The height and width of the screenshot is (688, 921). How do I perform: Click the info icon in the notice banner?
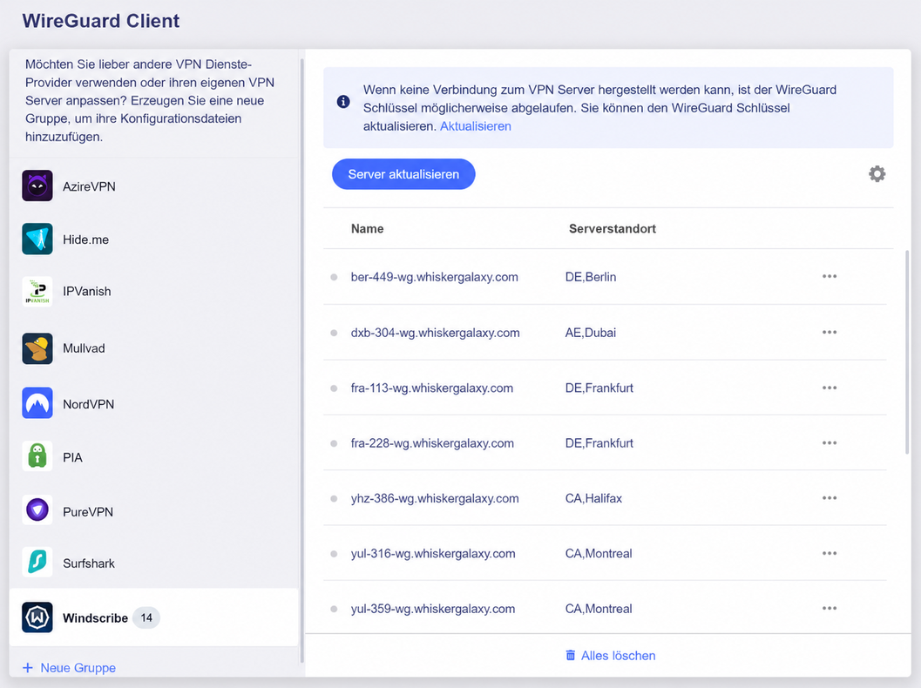coord(343,102)
